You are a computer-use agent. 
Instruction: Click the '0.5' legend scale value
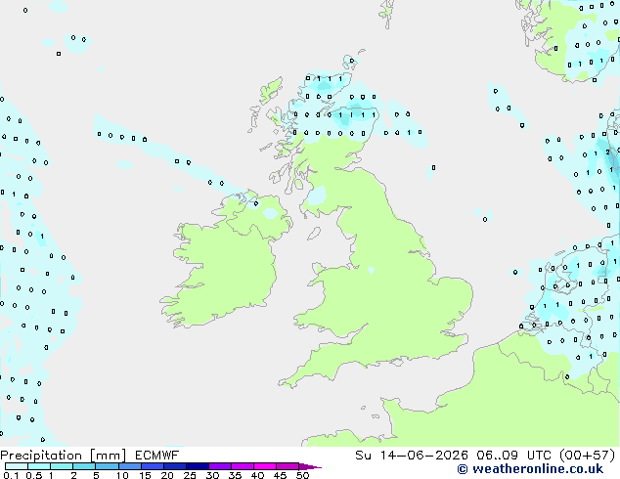coord(34,475)
